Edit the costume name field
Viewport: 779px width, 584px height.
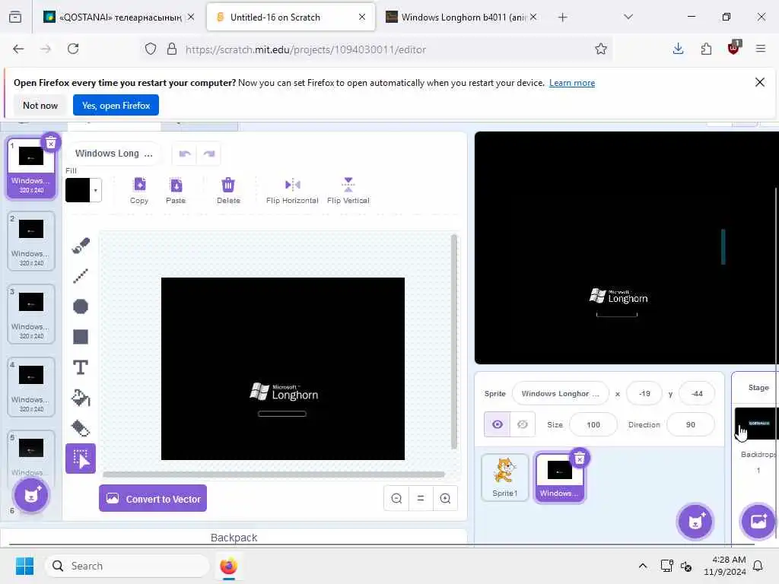pyautogui.click(x=114, y=154)
